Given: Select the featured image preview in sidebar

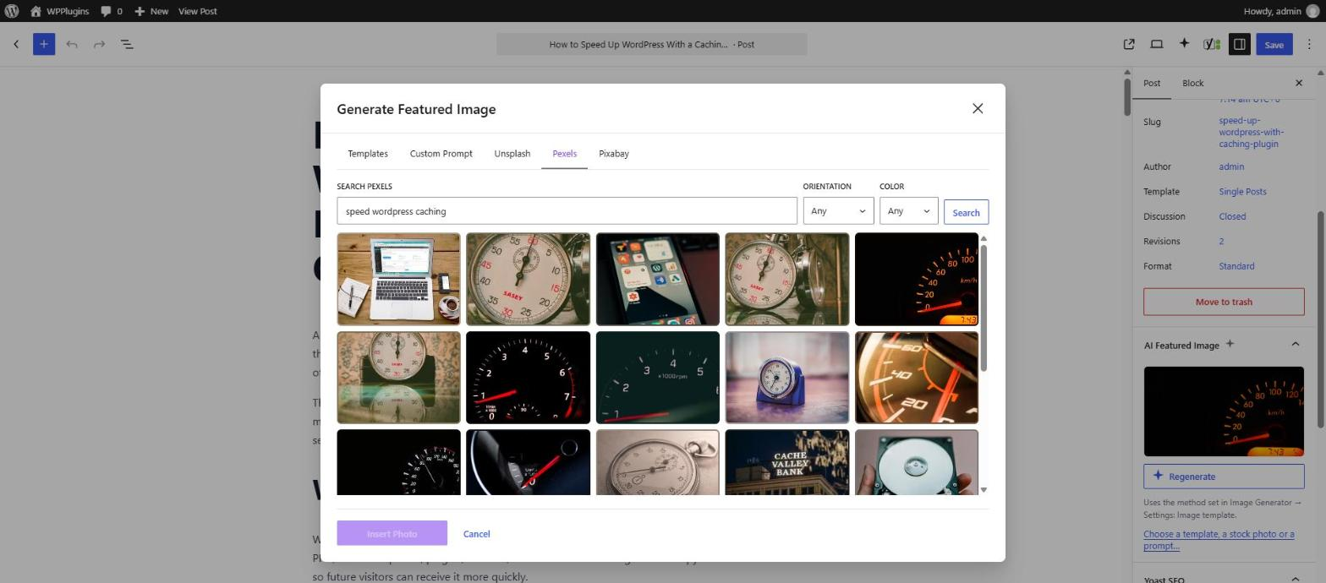Looking at the screenshot, I should click(x=1224, y=411).
